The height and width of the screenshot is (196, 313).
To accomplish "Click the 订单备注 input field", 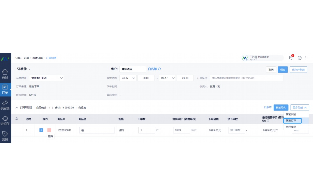I will [x=247, y=78].
